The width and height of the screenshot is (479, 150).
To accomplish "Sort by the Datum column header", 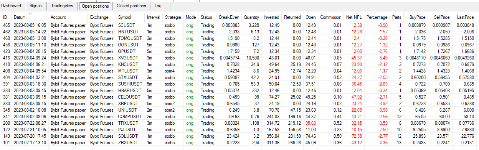I will pos(20,17).
